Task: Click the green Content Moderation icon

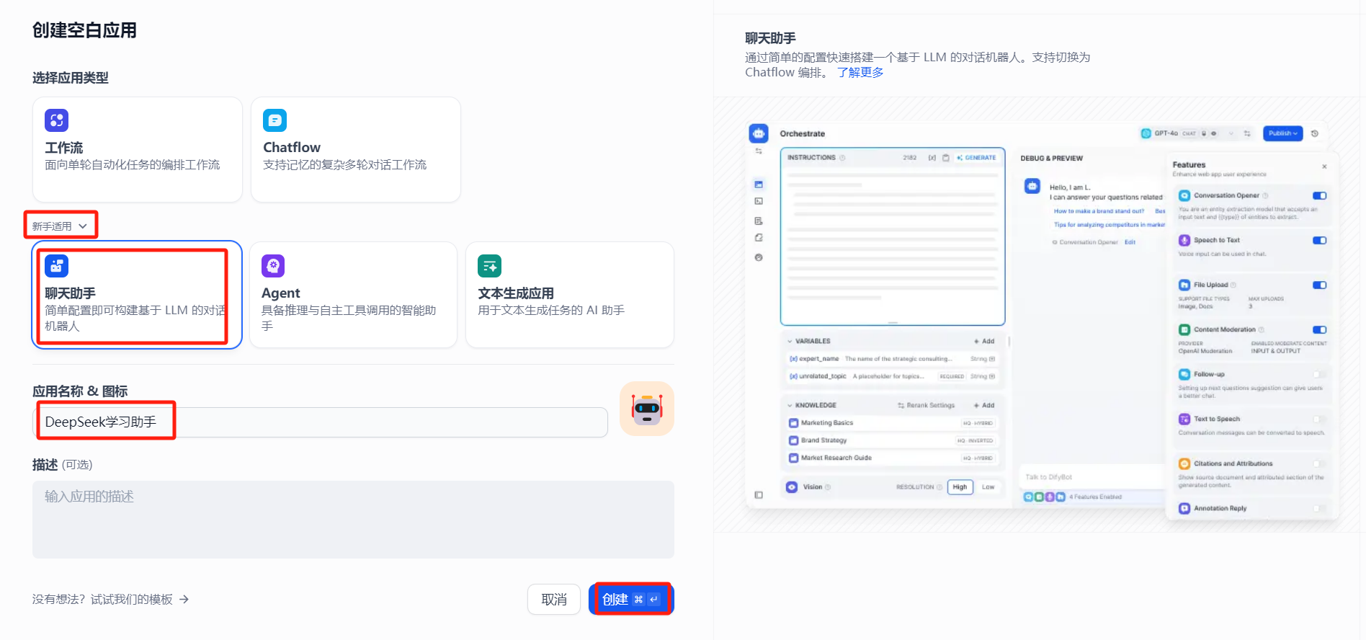Action: (1184, 330)
